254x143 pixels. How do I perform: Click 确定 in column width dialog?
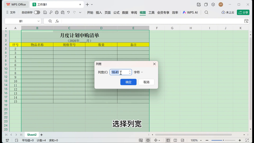[x=128, y=82]
